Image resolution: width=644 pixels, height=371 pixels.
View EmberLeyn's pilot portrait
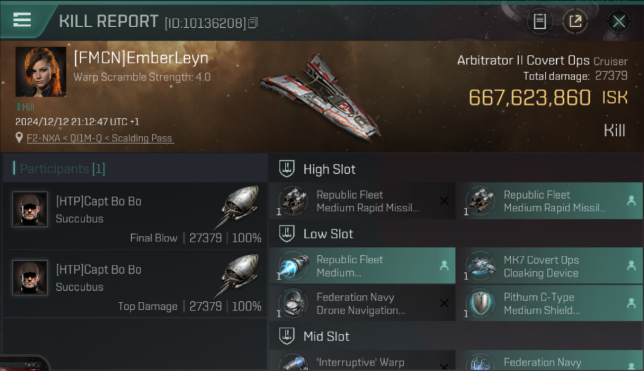pos(41,72)
